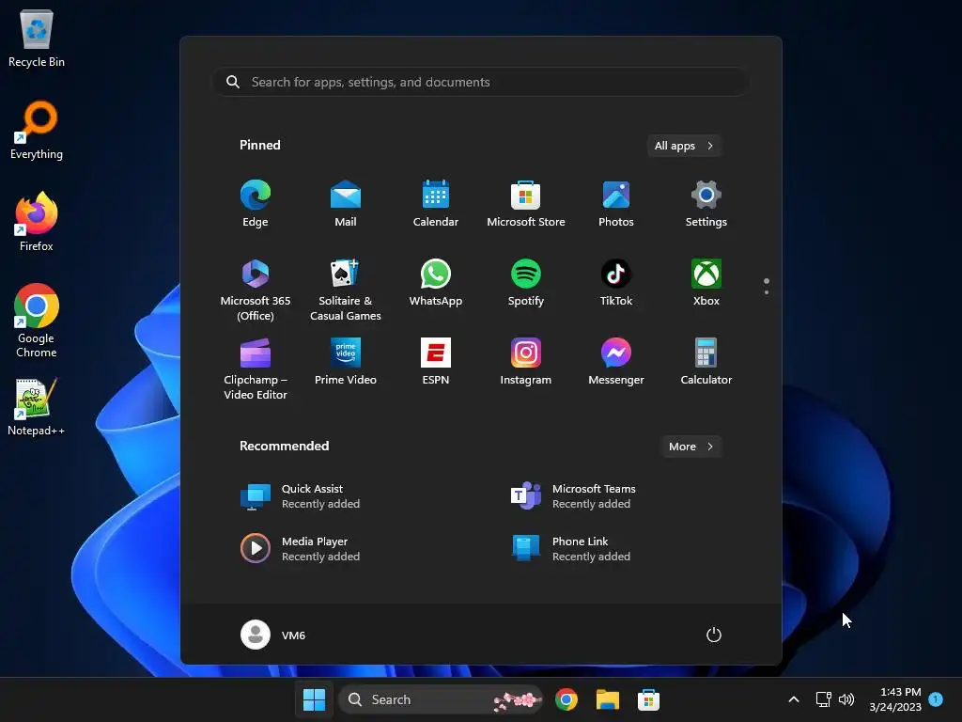
Task: Open Clipchamp Video Editor
Action: pyautogui.click(x=256, y=369)
